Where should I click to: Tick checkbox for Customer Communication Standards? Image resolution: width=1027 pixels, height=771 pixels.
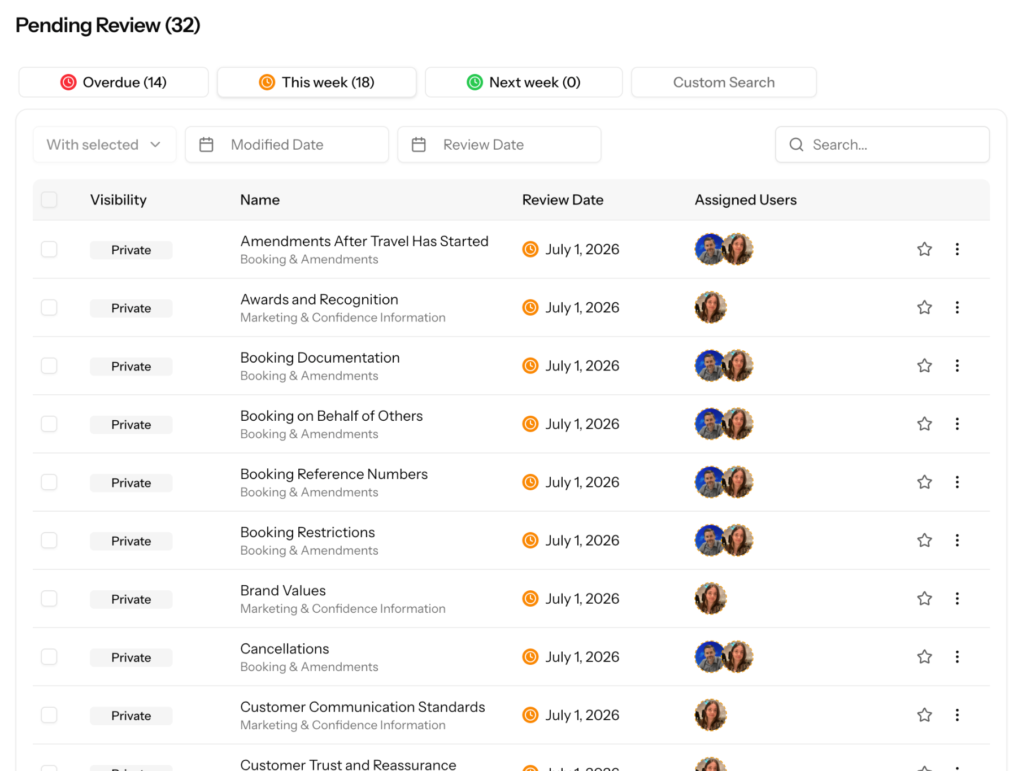point(49,715)
